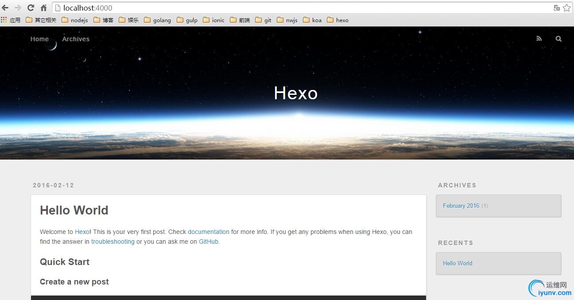
Task: Open the apps grid icon in the bookmarks bar
Action: click(4, 20)
